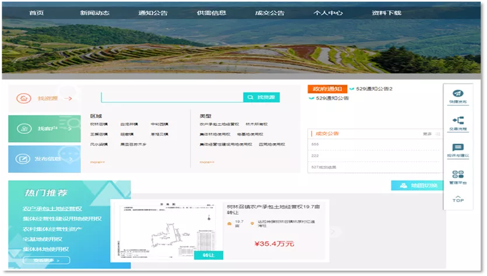Click 集体林地使用权 in 热门推荐 list
The height and width of the screenshot is (276, 487).
(45, 249)
